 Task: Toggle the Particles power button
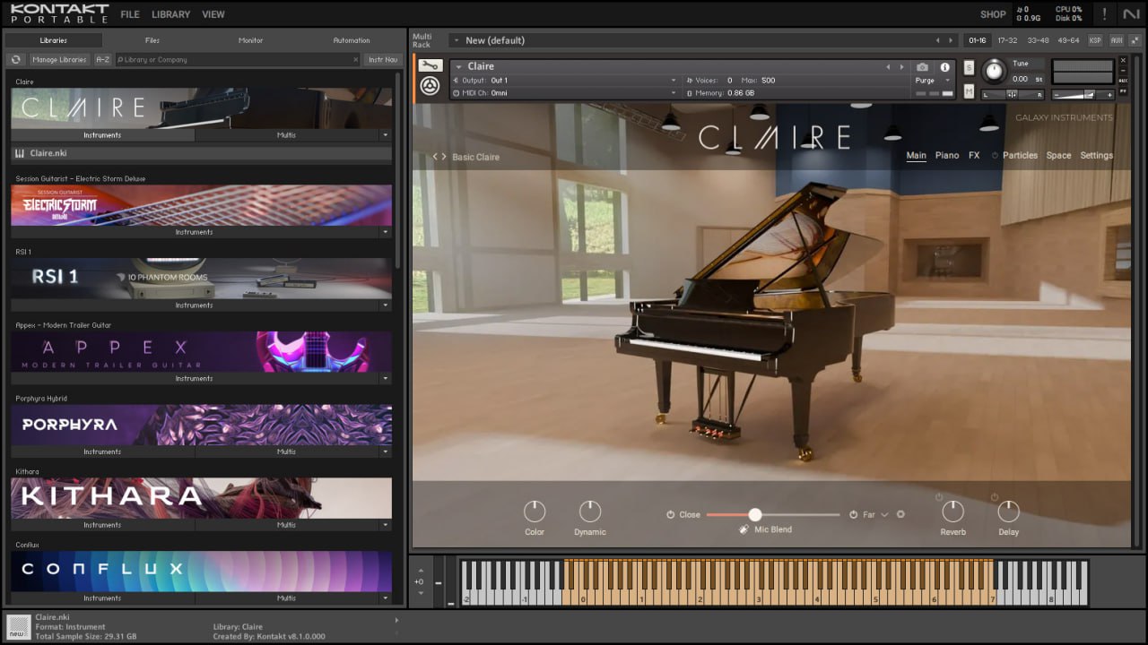tap(995, 156)
